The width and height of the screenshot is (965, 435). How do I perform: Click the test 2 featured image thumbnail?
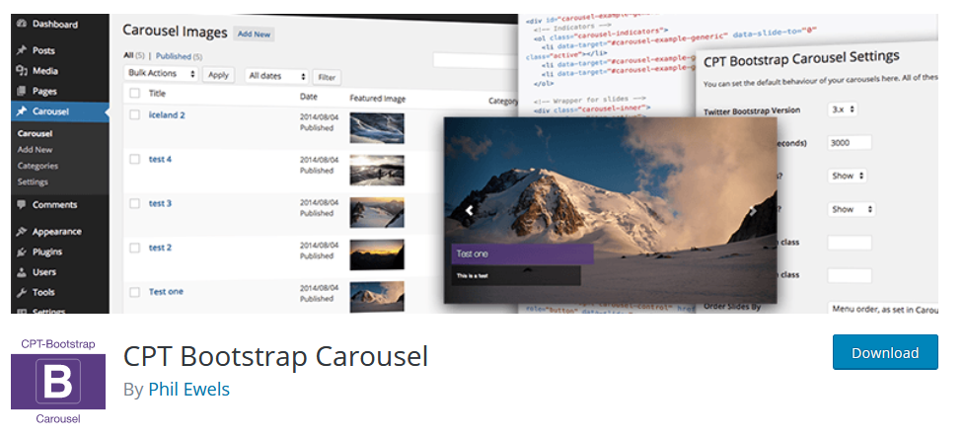[377, 254]
